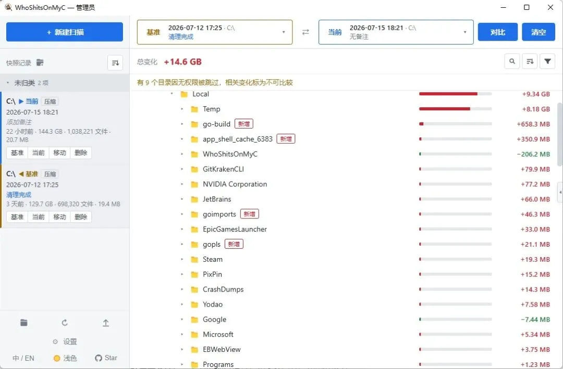Click the -206.2 MB value
Image resolution: width=563 pixels, height=369 pixels.
tap(533, 154)
